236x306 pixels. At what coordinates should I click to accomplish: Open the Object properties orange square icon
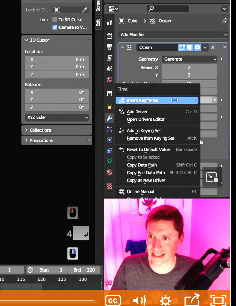coord(109,107)
